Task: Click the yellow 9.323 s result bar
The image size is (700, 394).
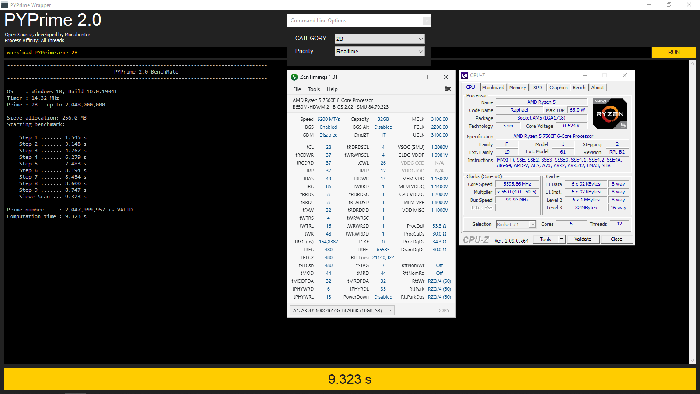Action: pyautogui.click(x=350, y=379)
